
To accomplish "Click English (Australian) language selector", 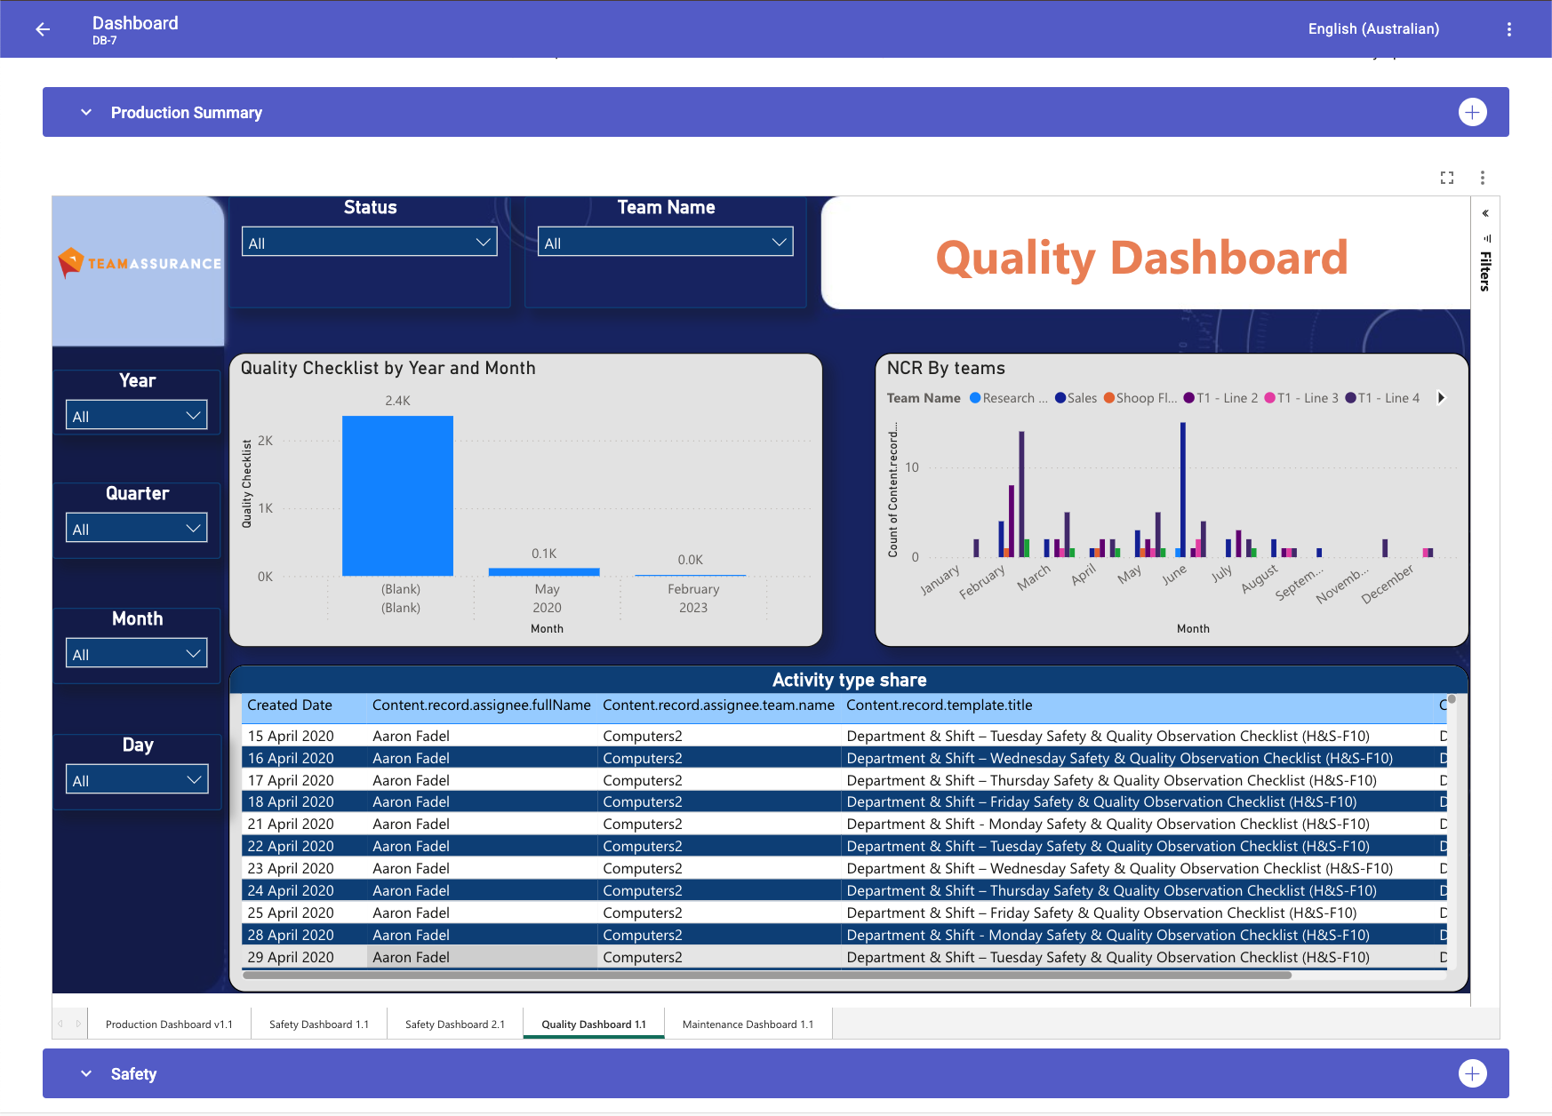I will tap(1373, 29).
